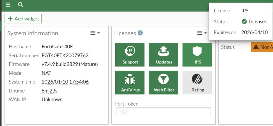Click the FortiToken usage progress bar
This screenshot has height=126, width=273.
[163, 112]
